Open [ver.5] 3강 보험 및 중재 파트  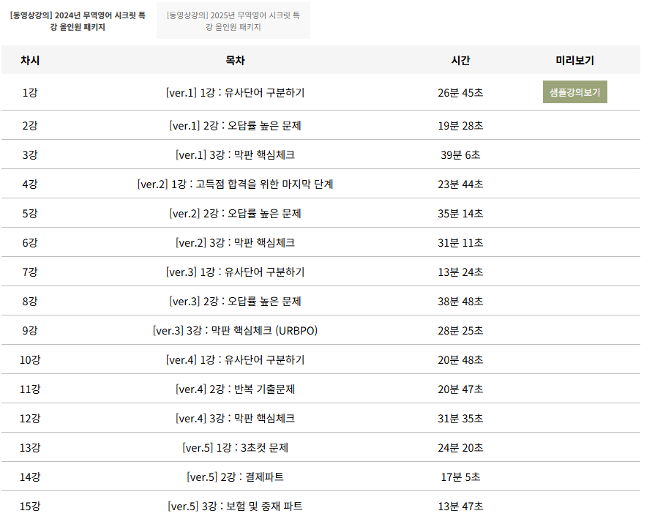pos(235,506)
